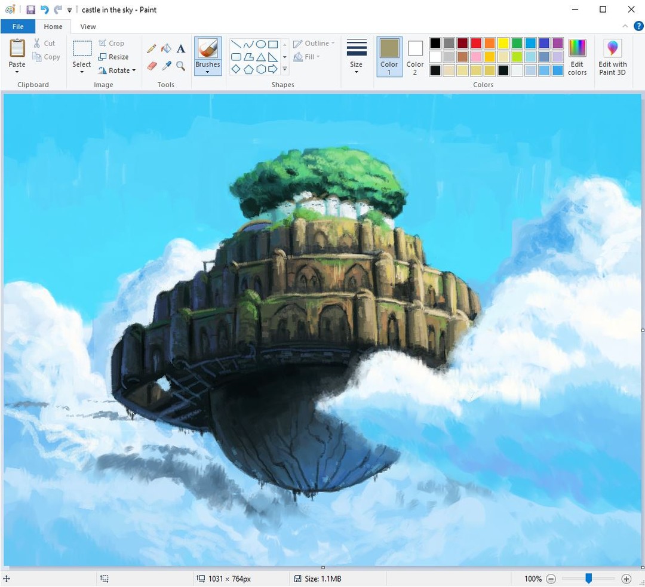Image resolution: width=645 pixels, height=587 pixels.
Task: Choose the Polygon shape
Action: pos(248,57)
